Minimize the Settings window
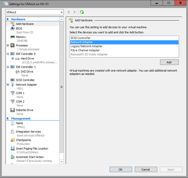The width and height of the screenshot is (188, 178). tap(157, 3)
